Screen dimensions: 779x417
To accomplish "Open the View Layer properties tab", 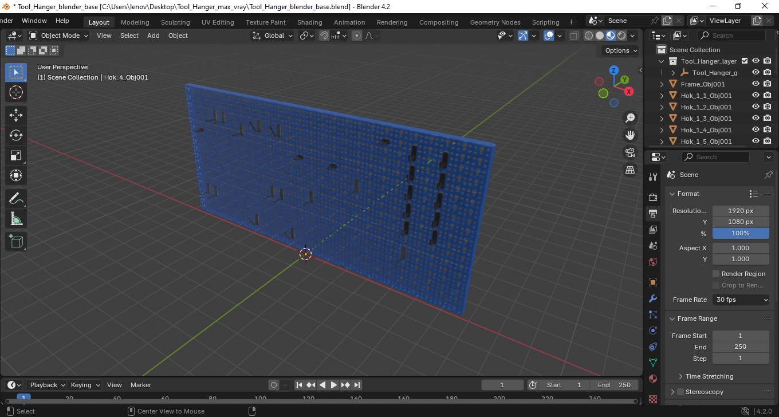I will [x=652, y=230].
